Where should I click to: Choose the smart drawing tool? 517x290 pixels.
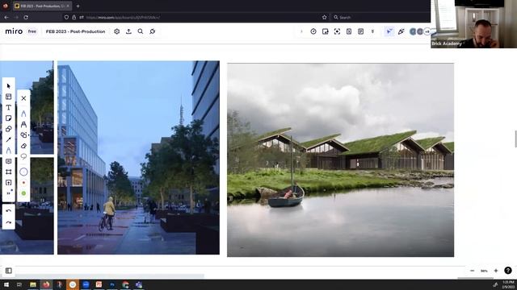(x=23, y=135)
